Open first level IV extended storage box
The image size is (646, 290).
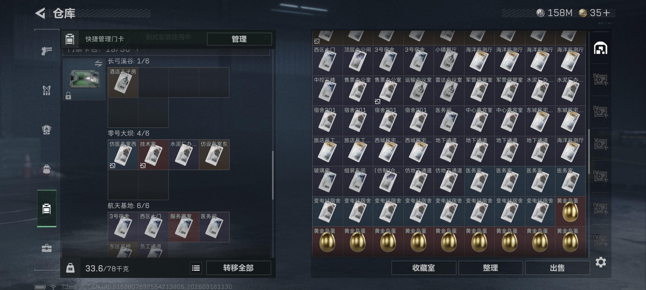(x=600, y=79)
